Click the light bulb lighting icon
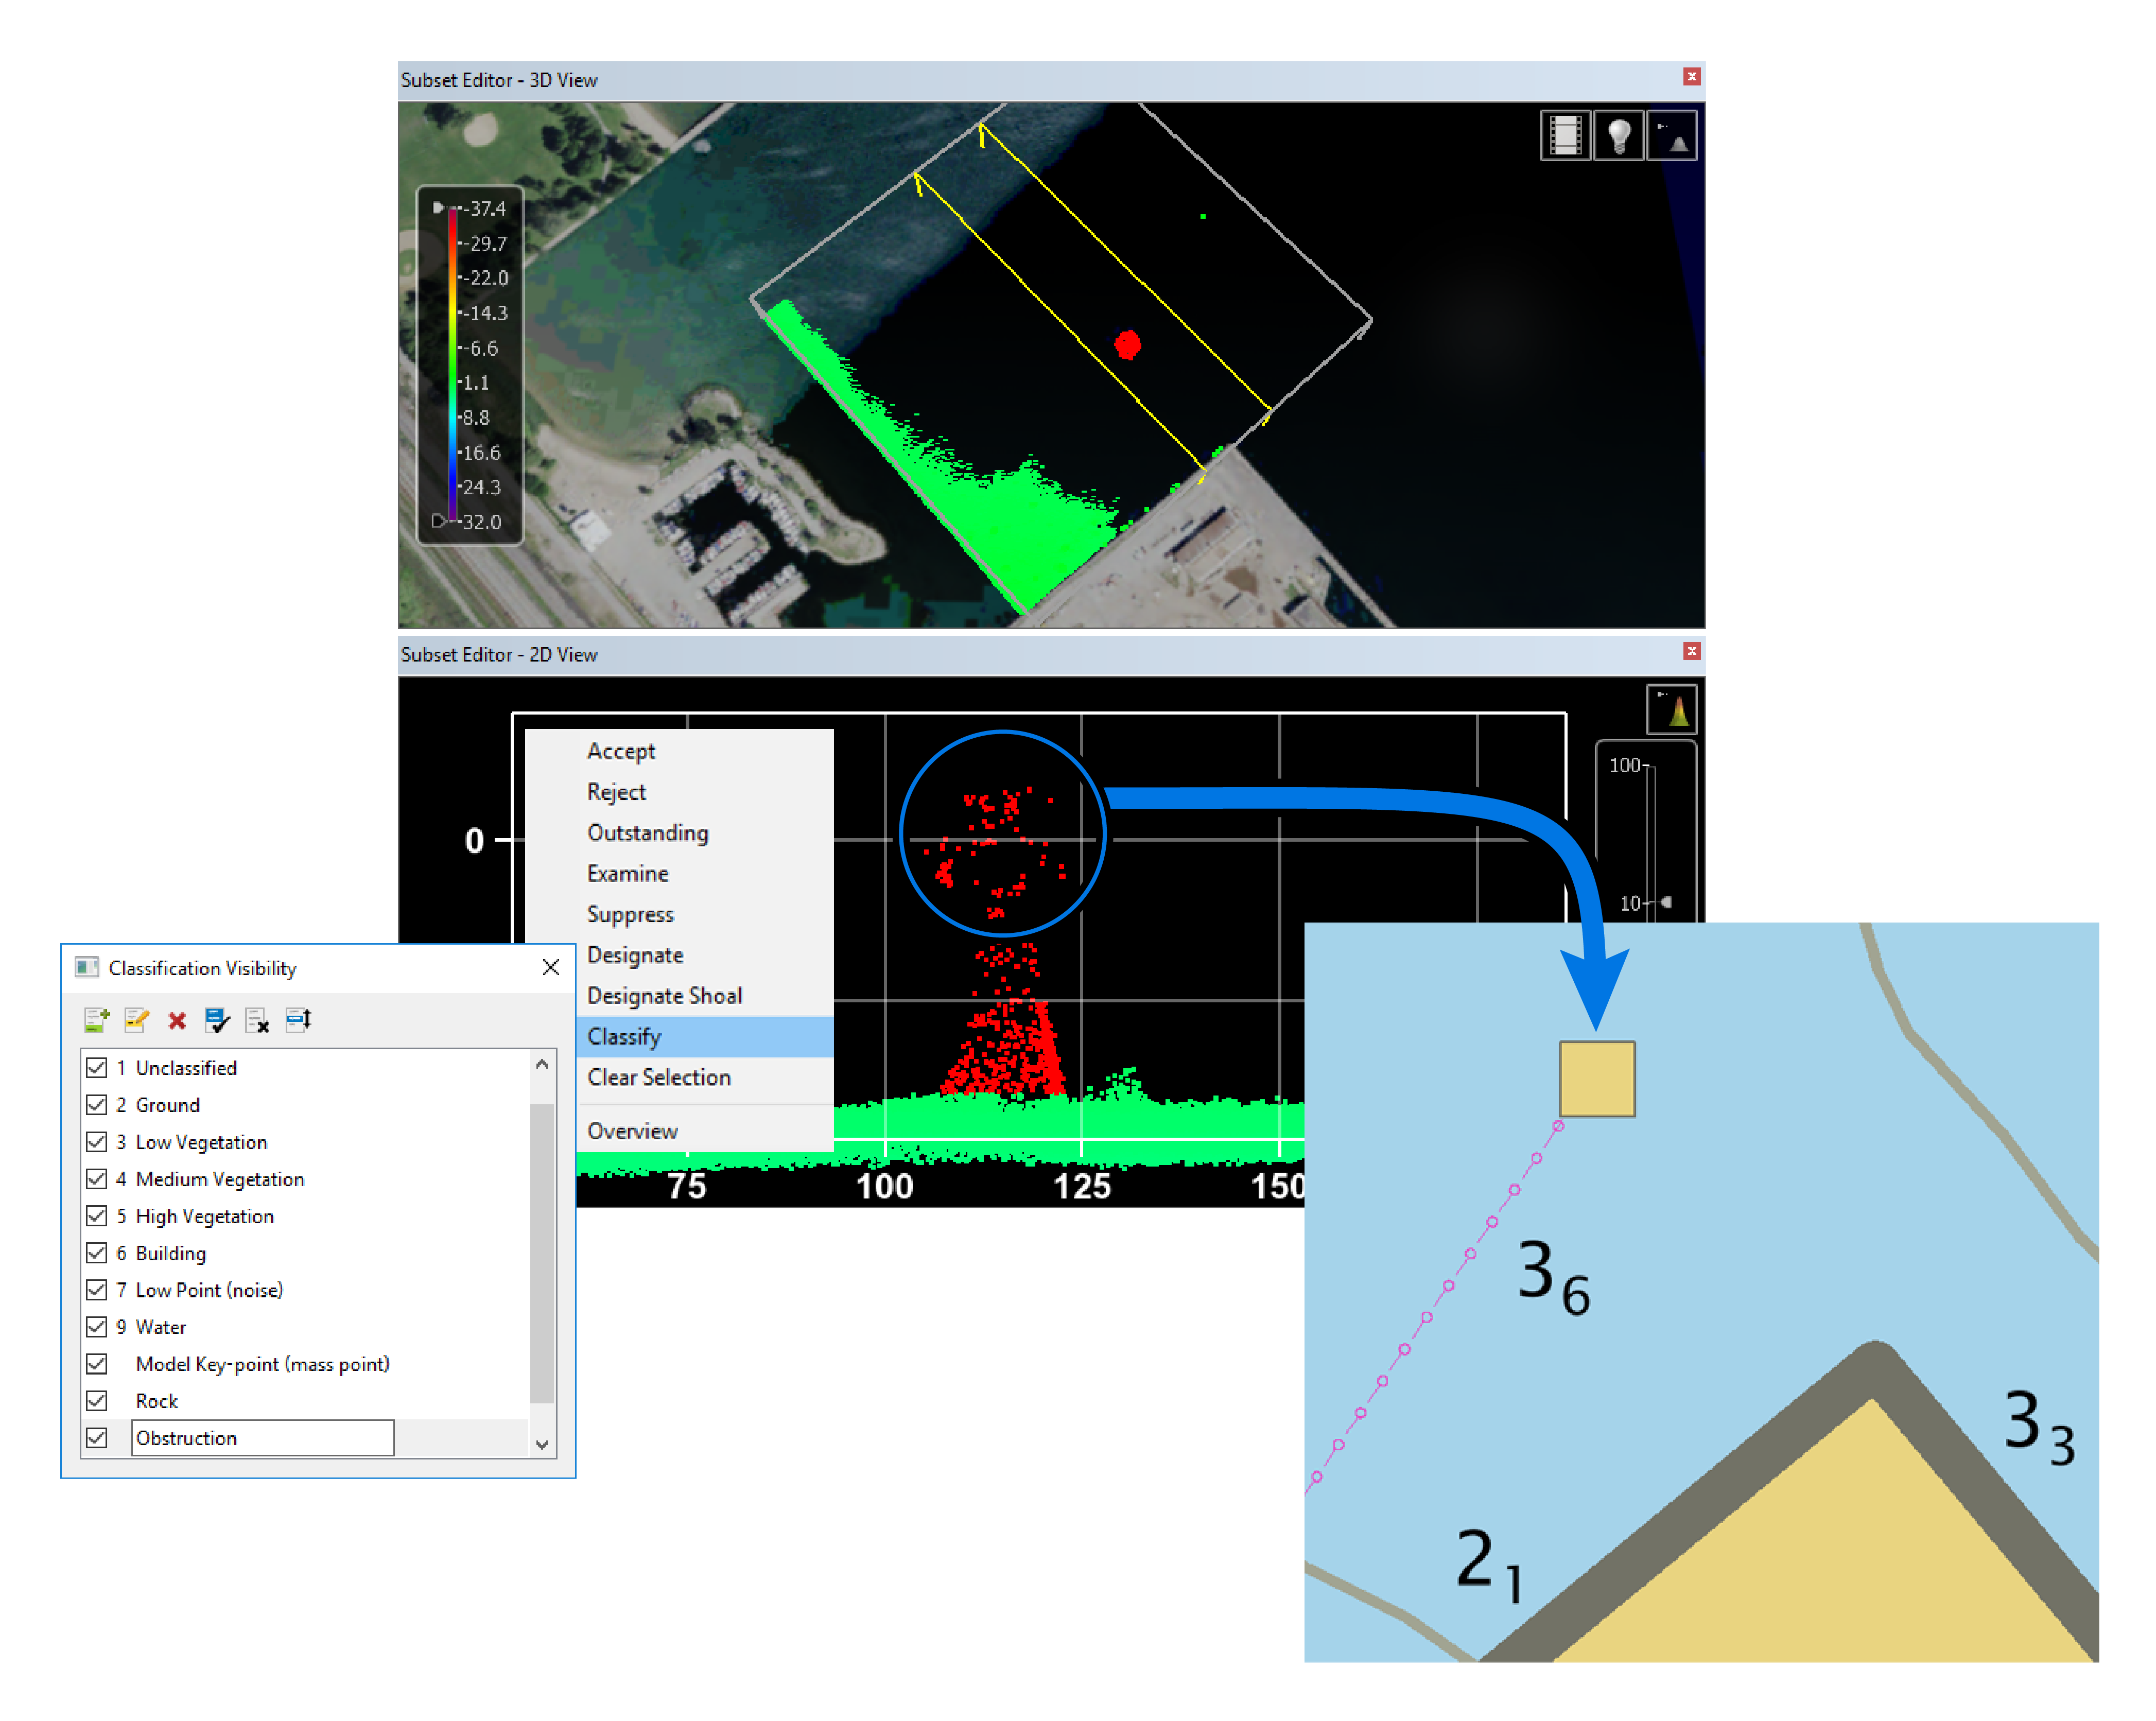 [x=1618, y=136]
